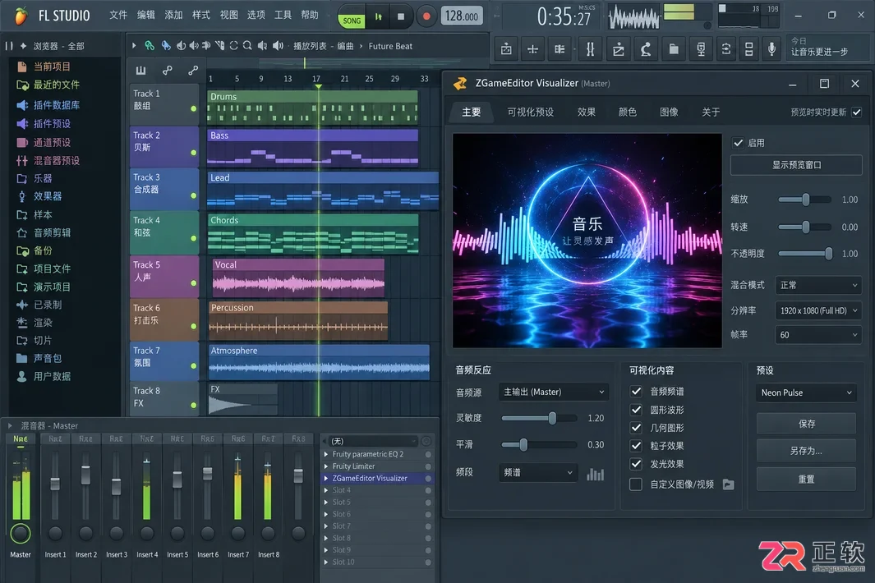Image resolution: width=875 pixels, height=583 pixels.
Task: Uncheck the 粒子效果 checkbox
Action: click(x=636, y=446)
